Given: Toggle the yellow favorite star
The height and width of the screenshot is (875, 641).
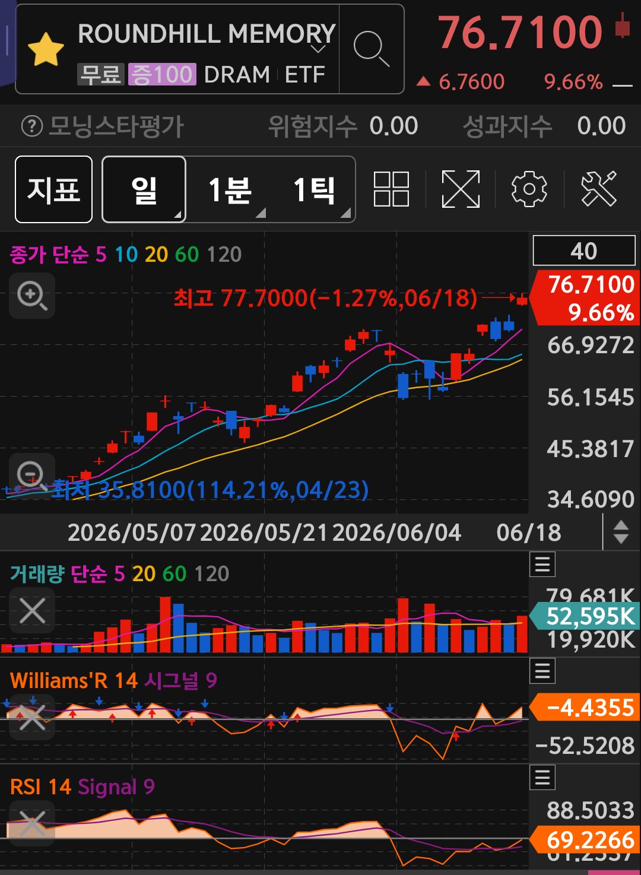Looking at the screenshot, I should (46, 50).
